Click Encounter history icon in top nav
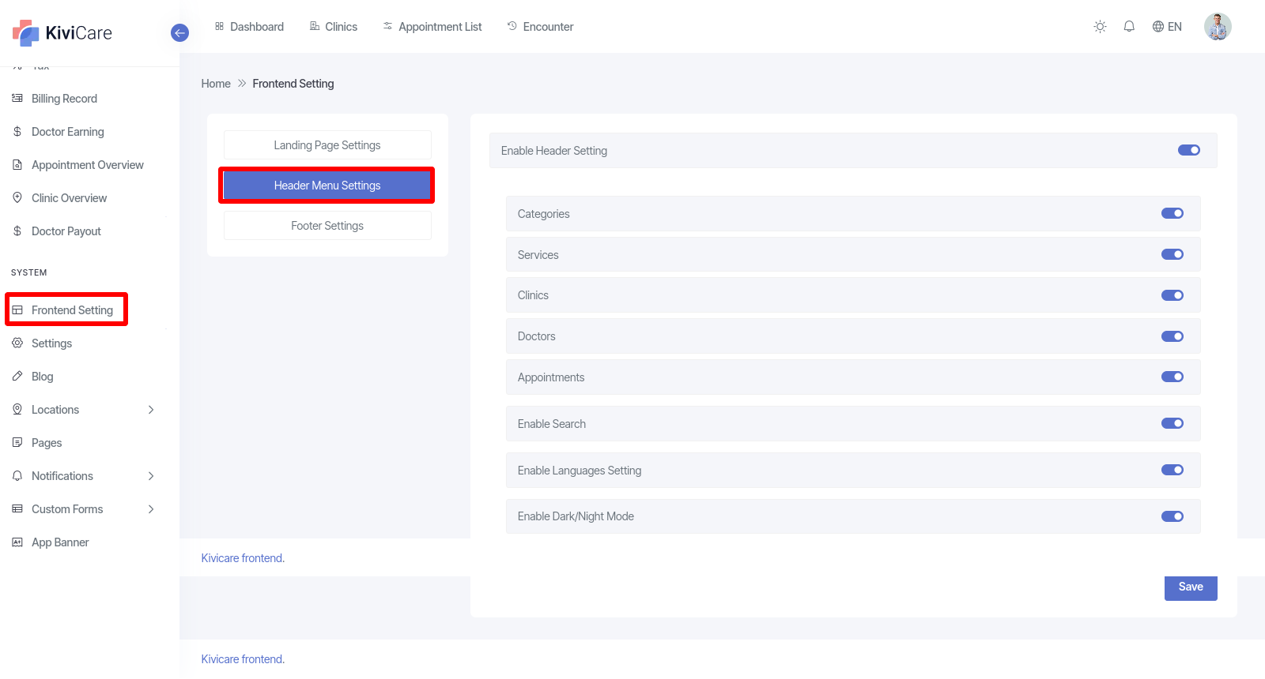The width and height of the screenshot is (1265, 679). click(x=512, y=26)
